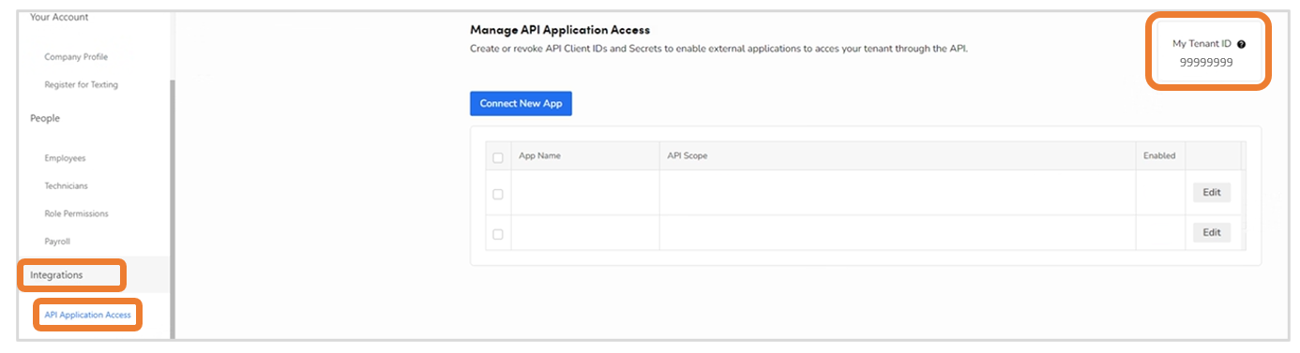Sort by the App Name column header

[x=539, y=155]
